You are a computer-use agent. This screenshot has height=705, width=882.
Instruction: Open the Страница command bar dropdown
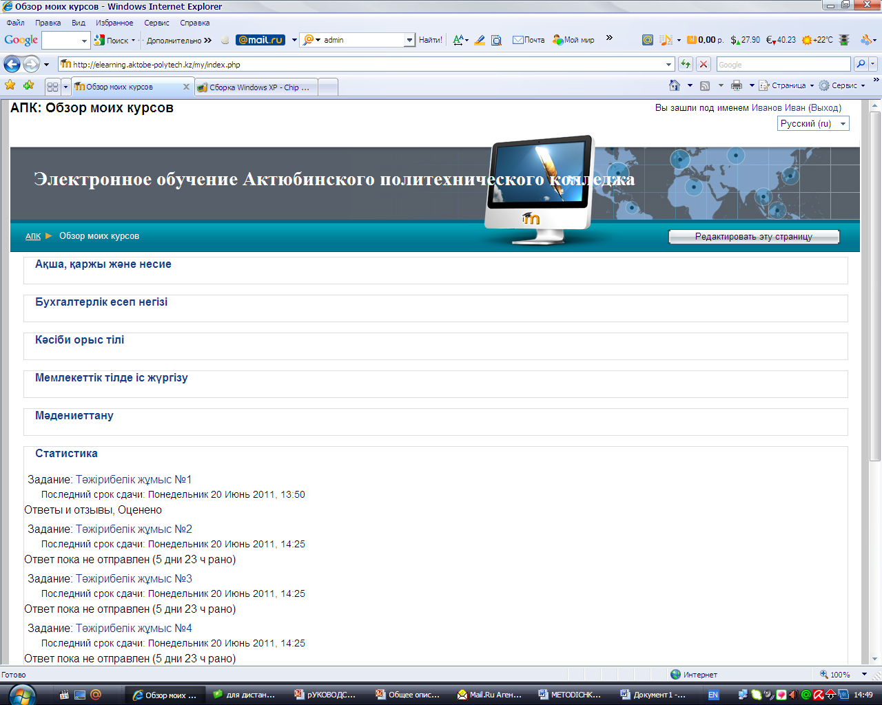coord(788,86)
